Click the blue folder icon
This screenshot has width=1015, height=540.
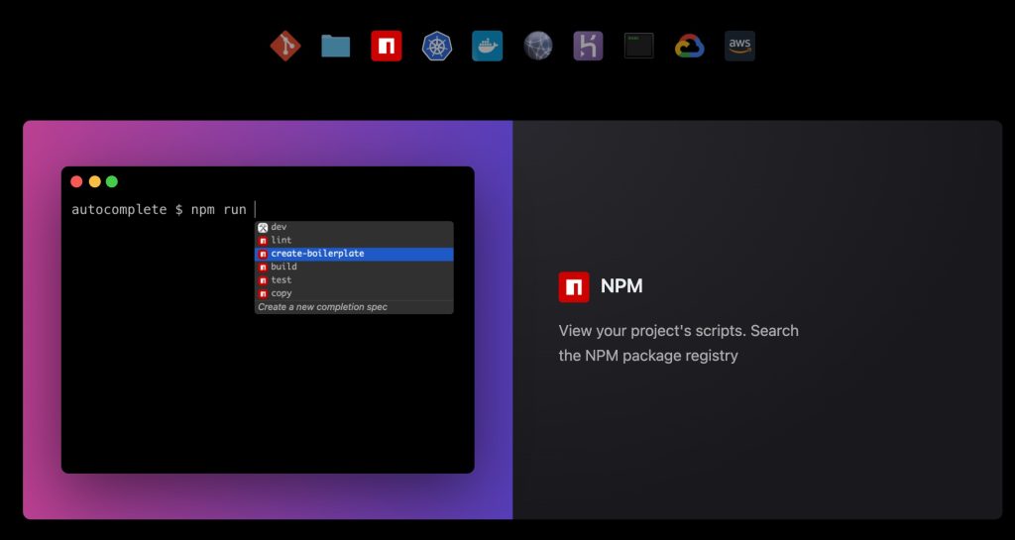click(335, 46)
